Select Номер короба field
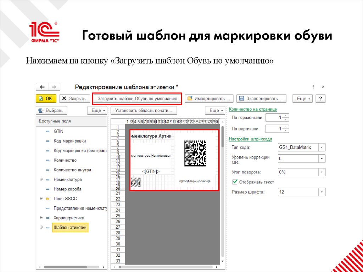The width and height of the screenshot is (363, 272). click(x=67, y=189)
